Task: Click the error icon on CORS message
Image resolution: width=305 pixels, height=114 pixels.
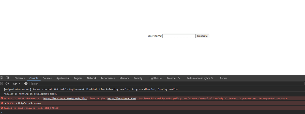Action: point(2,98)
